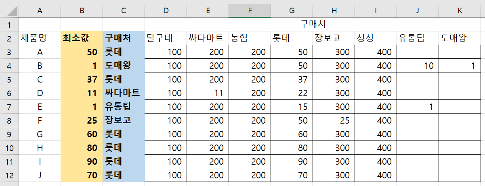Select value 90 in cell G11
485x186 pixels.
[x=292, y=161]
